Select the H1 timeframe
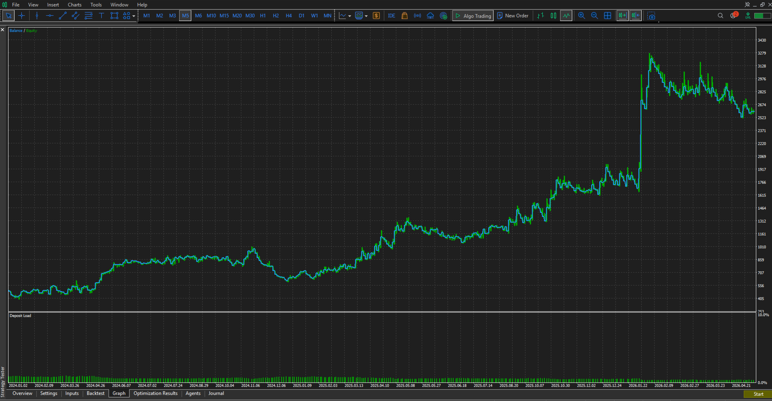772x401 pixels. click(263, 16)
